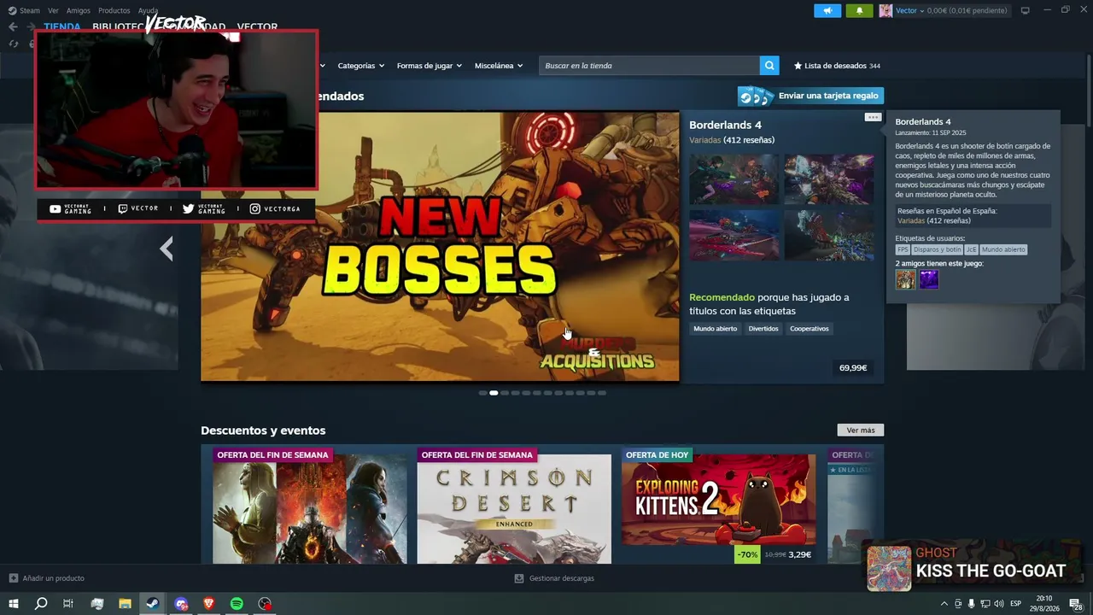Screen dimensions: 1093x615
Task: Click the bottom-right Borderlands 4 screenshot thumbnail
Action: pos(829,235)
